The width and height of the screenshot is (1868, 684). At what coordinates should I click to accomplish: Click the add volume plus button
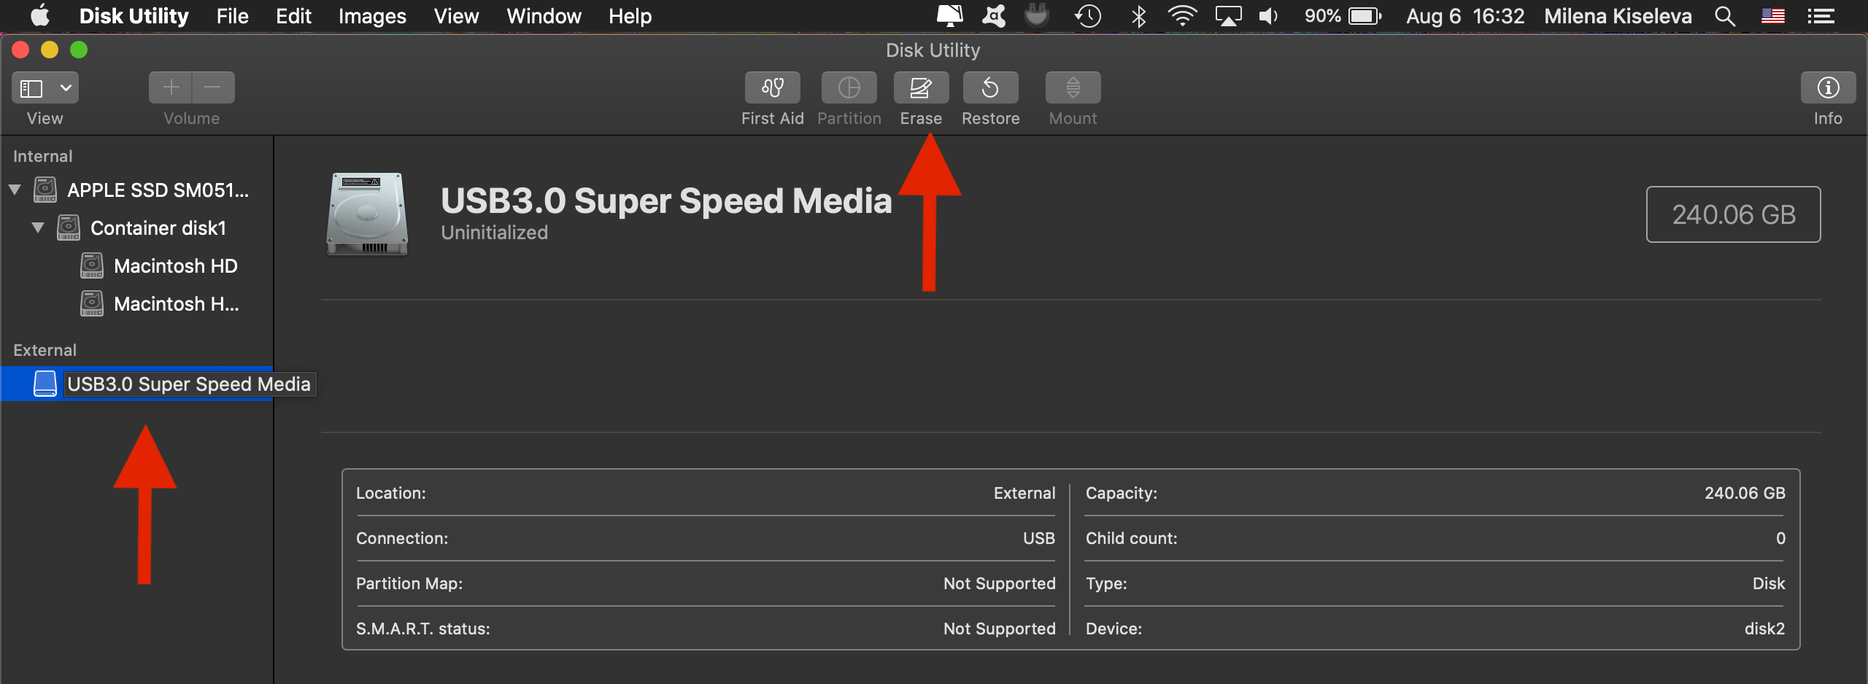[x=171, y=88]
